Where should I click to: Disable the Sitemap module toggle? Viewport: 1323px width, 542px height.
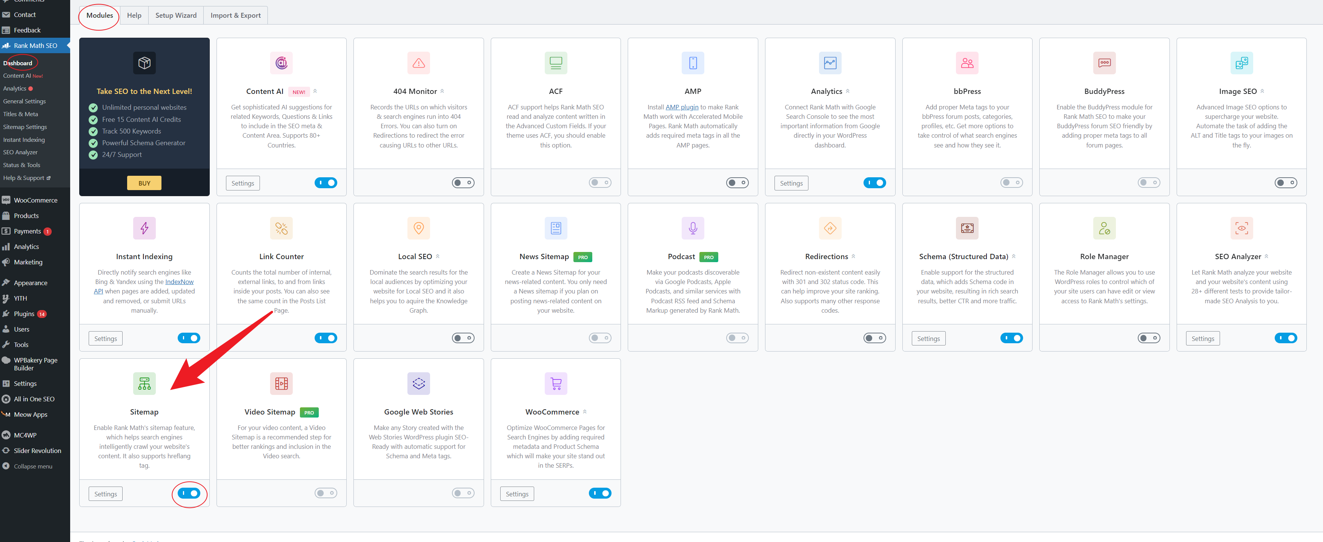pos(189,493)
